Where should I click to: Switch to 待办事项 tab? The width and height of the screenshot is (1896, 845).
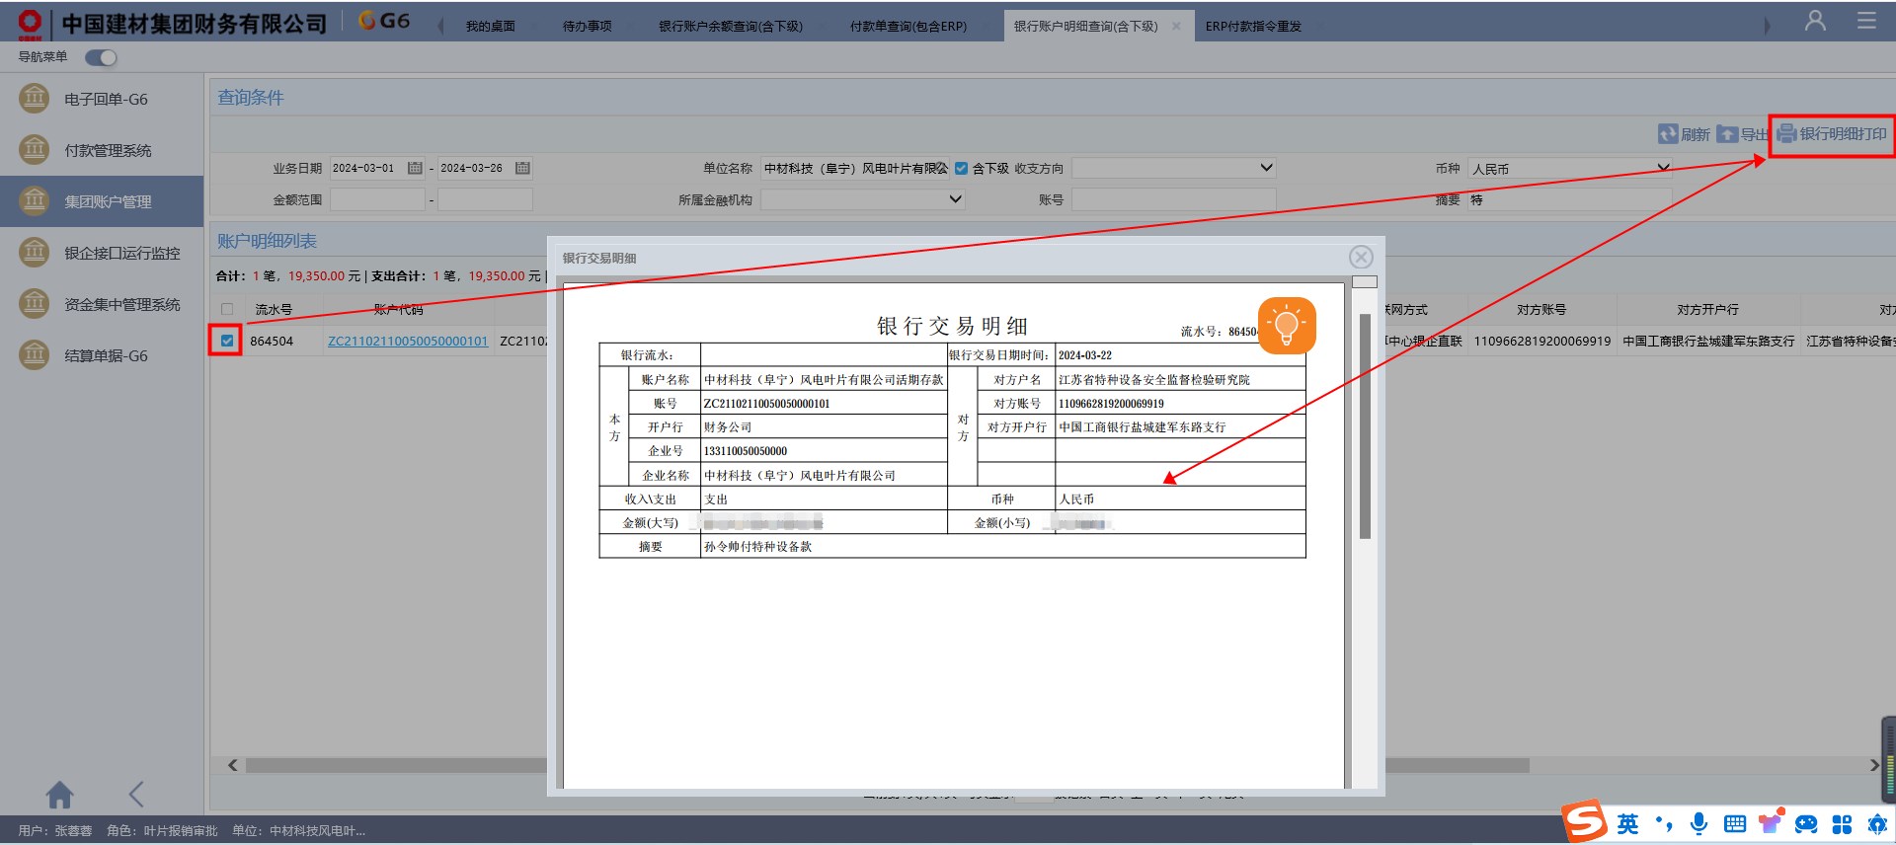pos(588,26)
